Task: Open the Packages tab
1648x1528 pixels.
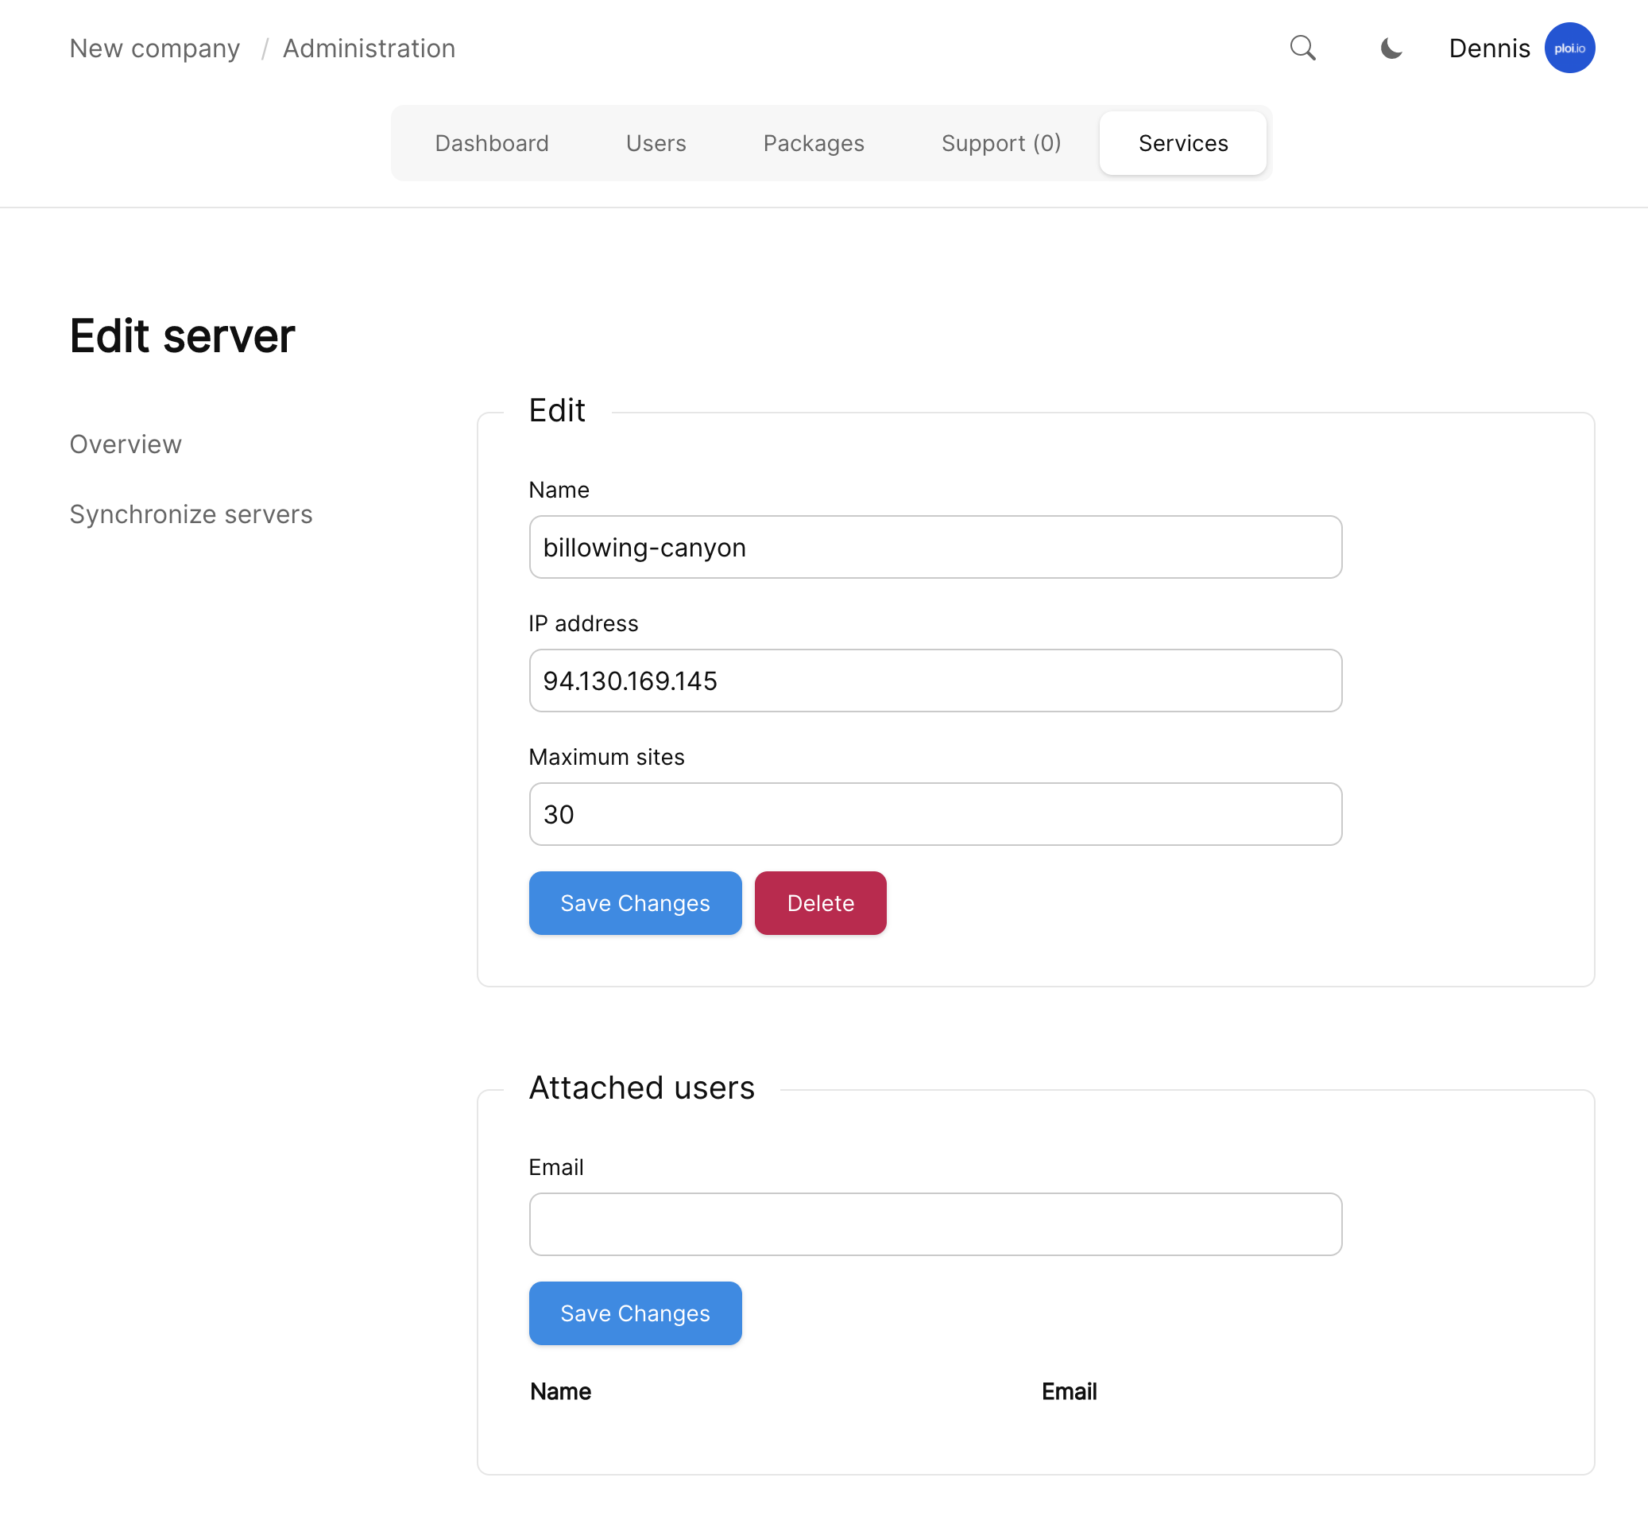Action: (813, 143)
